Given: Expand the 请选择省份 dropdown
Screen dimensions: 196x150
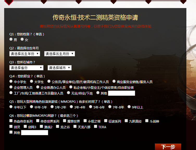Looking at the screenshot, I should pyautogui.click(x=26, y=68).
